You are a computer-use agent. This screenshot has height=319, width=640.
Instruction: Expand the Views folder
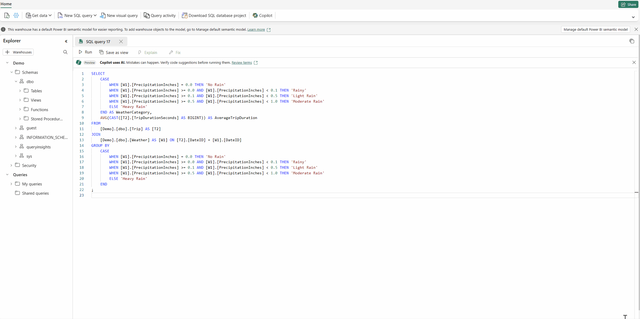tap(20, 100)
